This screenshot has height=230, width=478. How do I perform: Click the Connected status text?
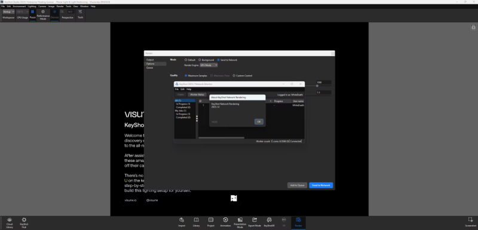(295, 142)
